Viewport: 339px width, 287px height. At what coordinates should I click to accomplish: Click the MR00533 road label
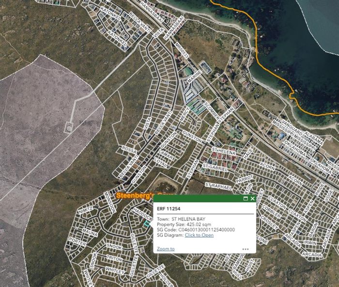182,50
